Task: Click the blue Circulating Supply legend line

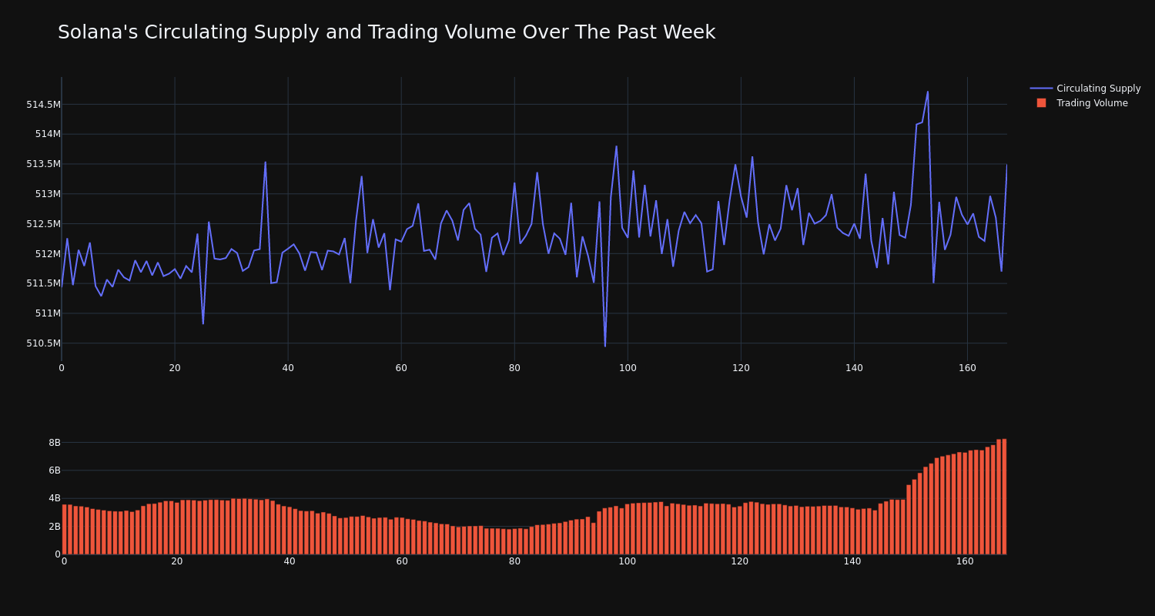Action: pyautogui.click(x=1041, y=89)
